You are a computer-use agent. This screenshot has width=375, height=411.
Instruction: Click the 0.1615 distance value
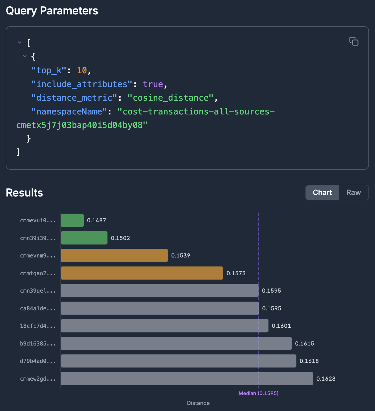pos(305,343)
